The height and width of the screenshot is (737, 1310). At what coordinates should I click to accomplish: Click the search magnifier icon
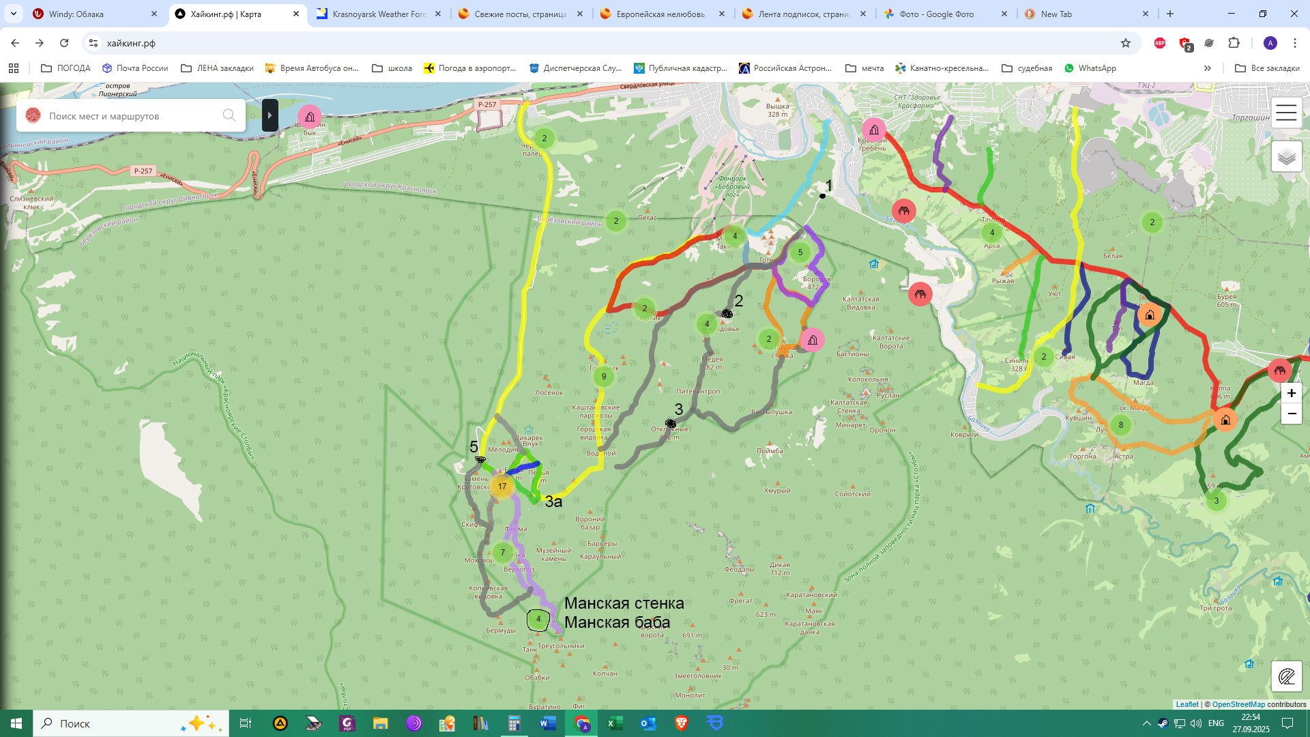[229, 115]
